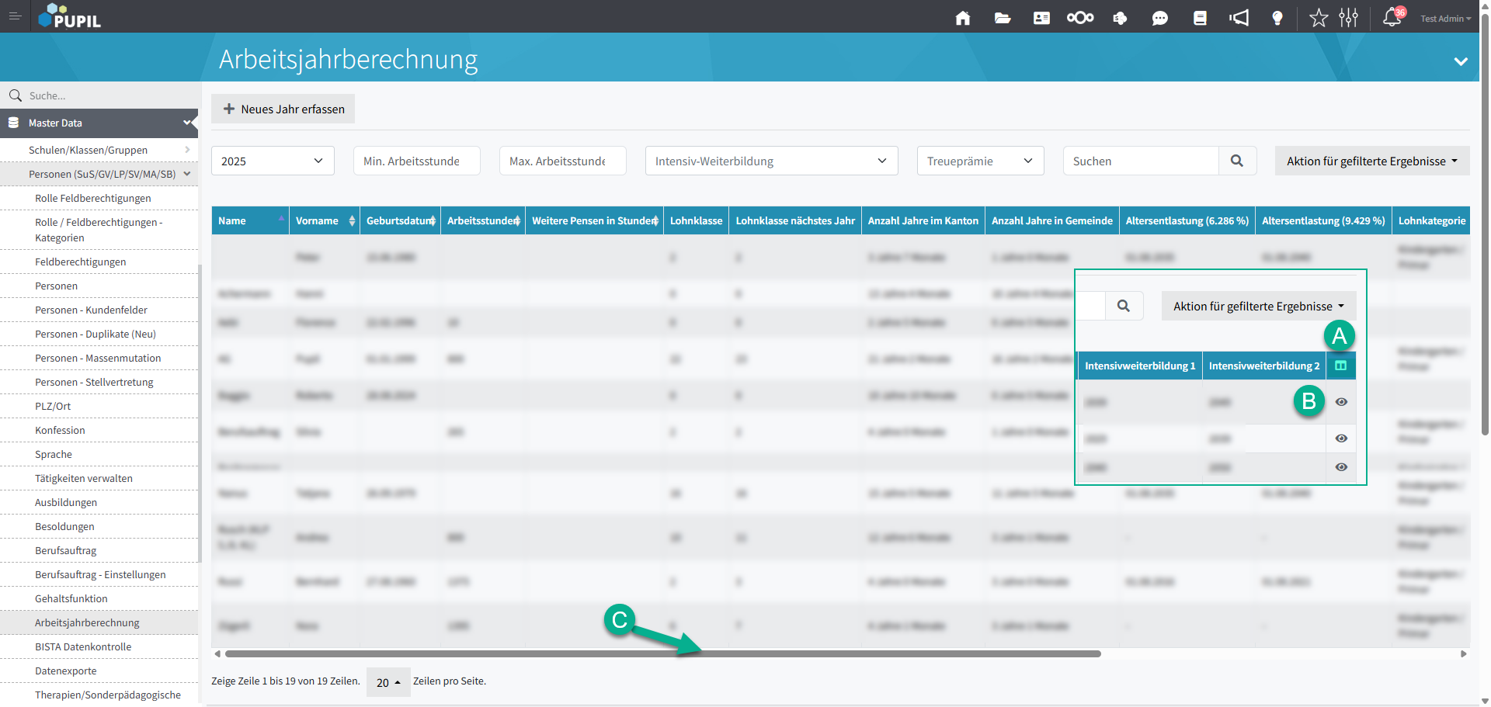The image size is (1491, 707).
Task: Click the horizontal scrollbar left arrow
Action: [217, 654]
